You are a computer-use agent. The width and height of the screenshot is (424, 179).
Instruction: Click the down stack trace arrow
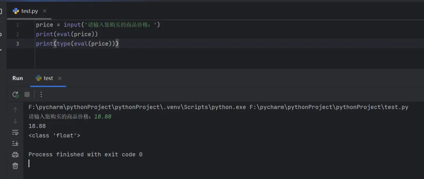pos(15,121)
